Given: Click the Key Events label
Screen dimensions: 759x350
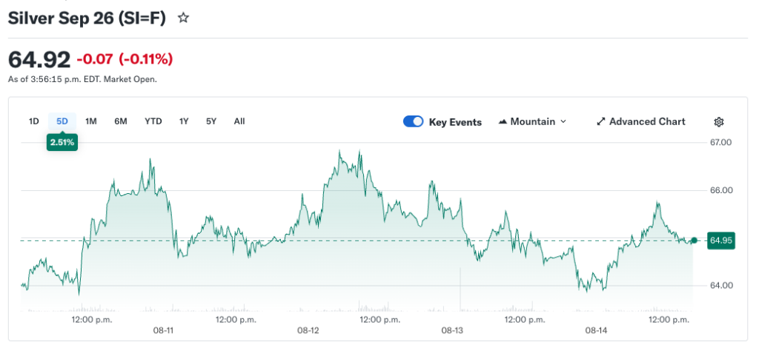Looking at the screenshot, I should pos(455,122).
